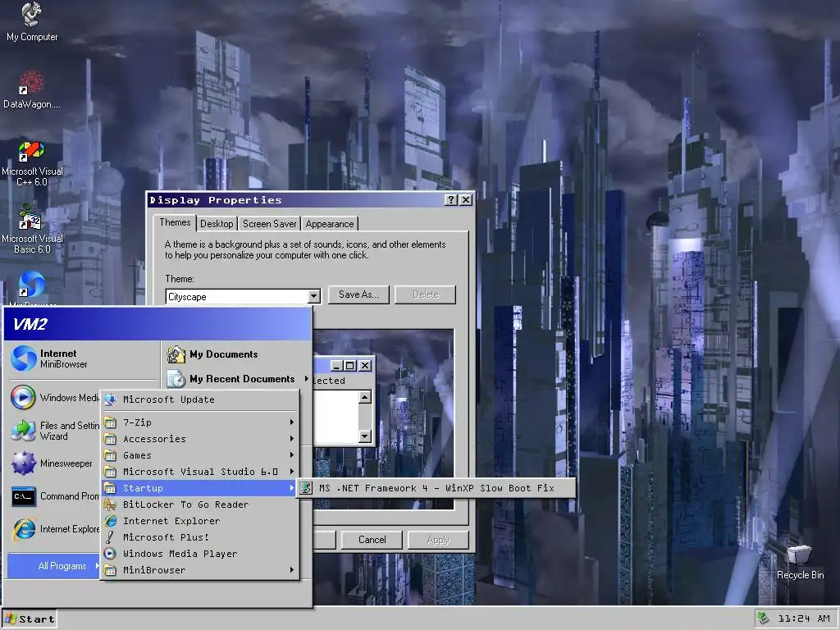Start Minesweeper from the Start menu
Image resolution: width=840 pixels, height=630 pixels.
point(55,463)
